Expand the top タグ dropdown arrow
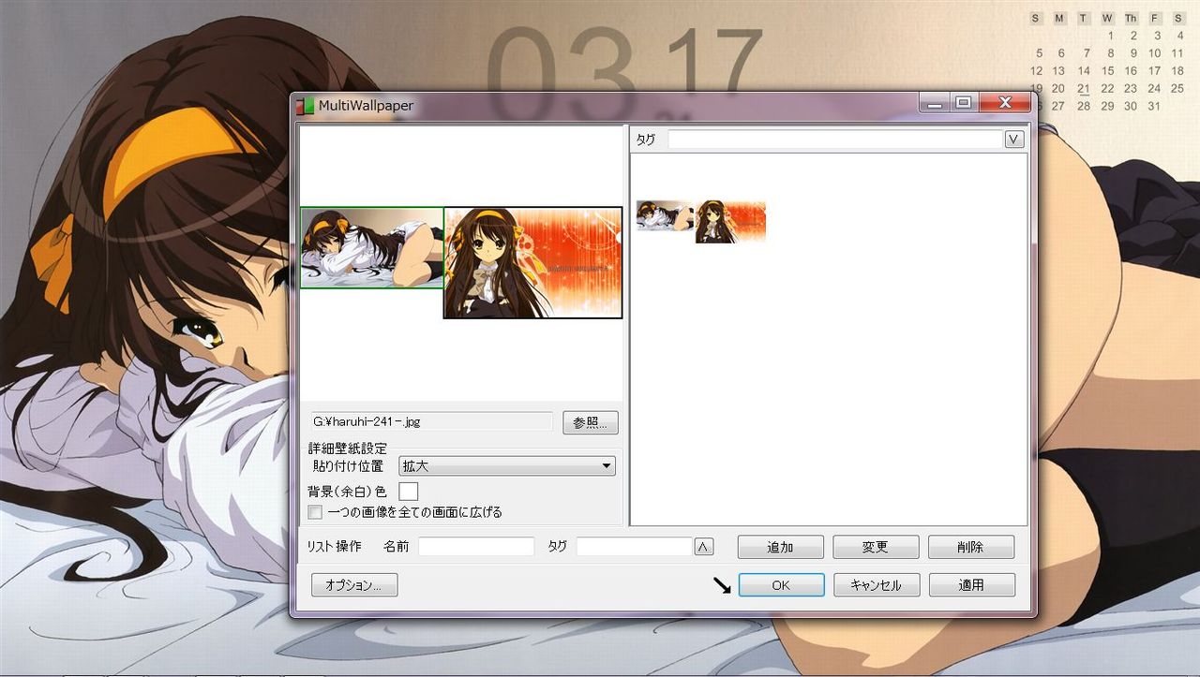 1014,140
